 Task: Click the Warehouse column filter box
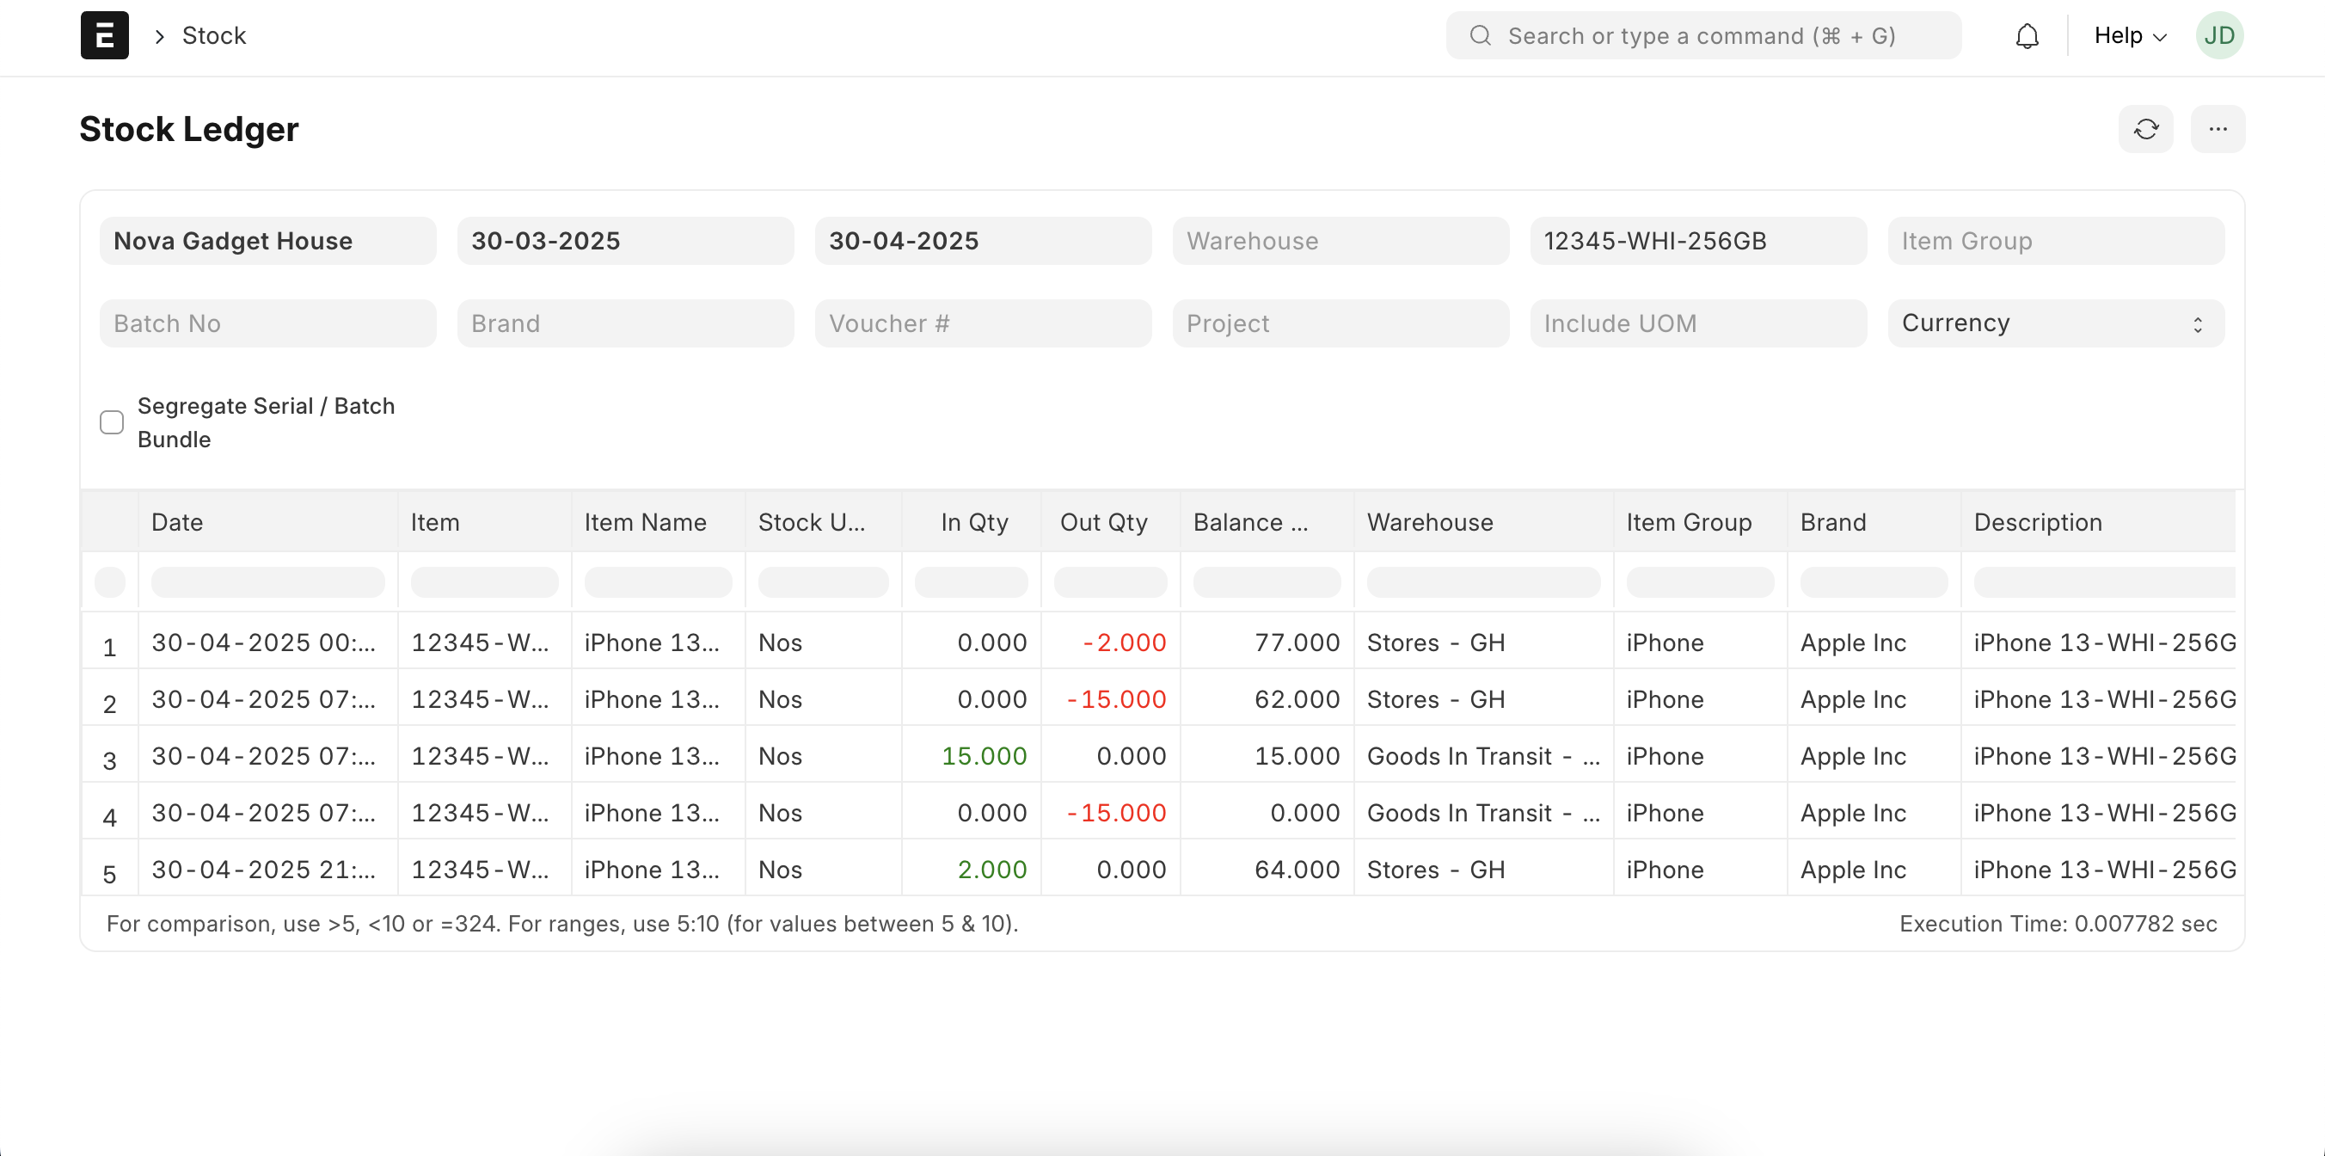tap(1483, 581)
